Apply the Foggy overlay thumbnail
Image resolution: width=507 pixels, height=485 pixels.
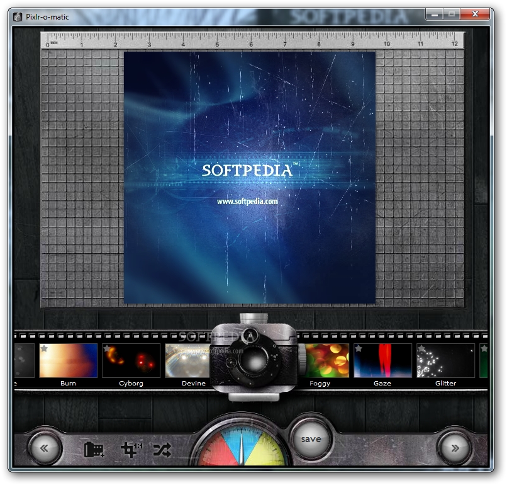pyautogui.click(x=326, y=361)
